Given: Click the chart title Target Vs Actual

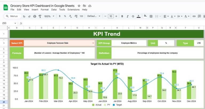Looking at the screenshot, I should coord(107,64).
